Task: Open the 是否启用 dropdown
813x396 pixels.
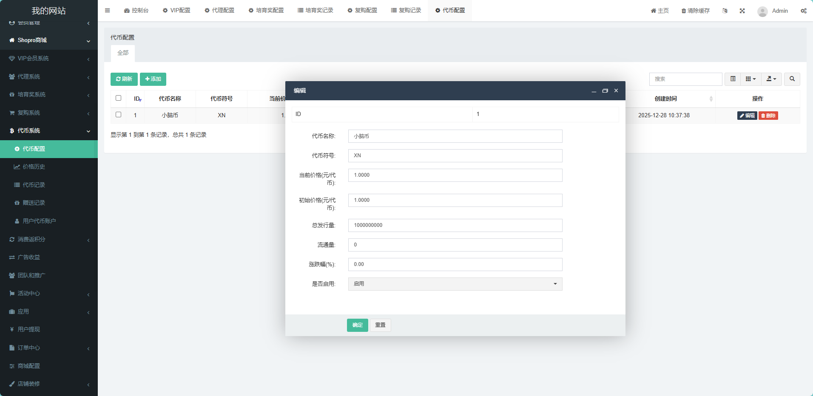Action: pyautogui.click(x=455, y=284)
